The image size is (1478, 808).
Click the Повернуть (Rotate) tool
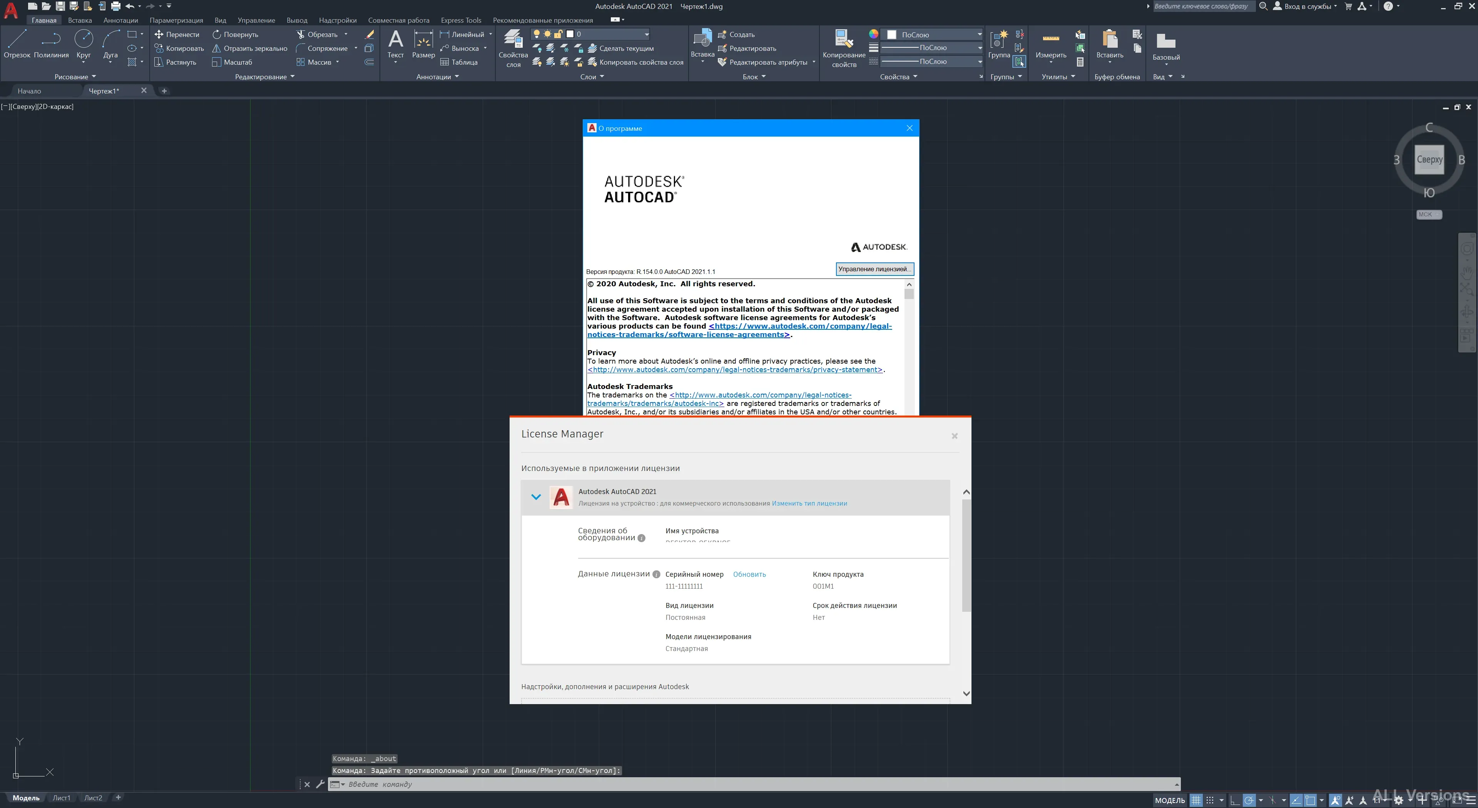(x=235, y=34)
